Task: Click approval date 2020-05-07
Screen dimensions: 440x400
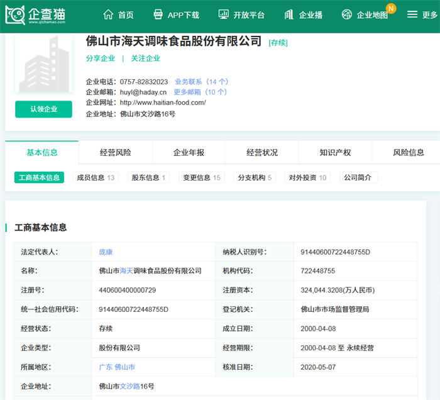Action: click(x=318, y=367)
